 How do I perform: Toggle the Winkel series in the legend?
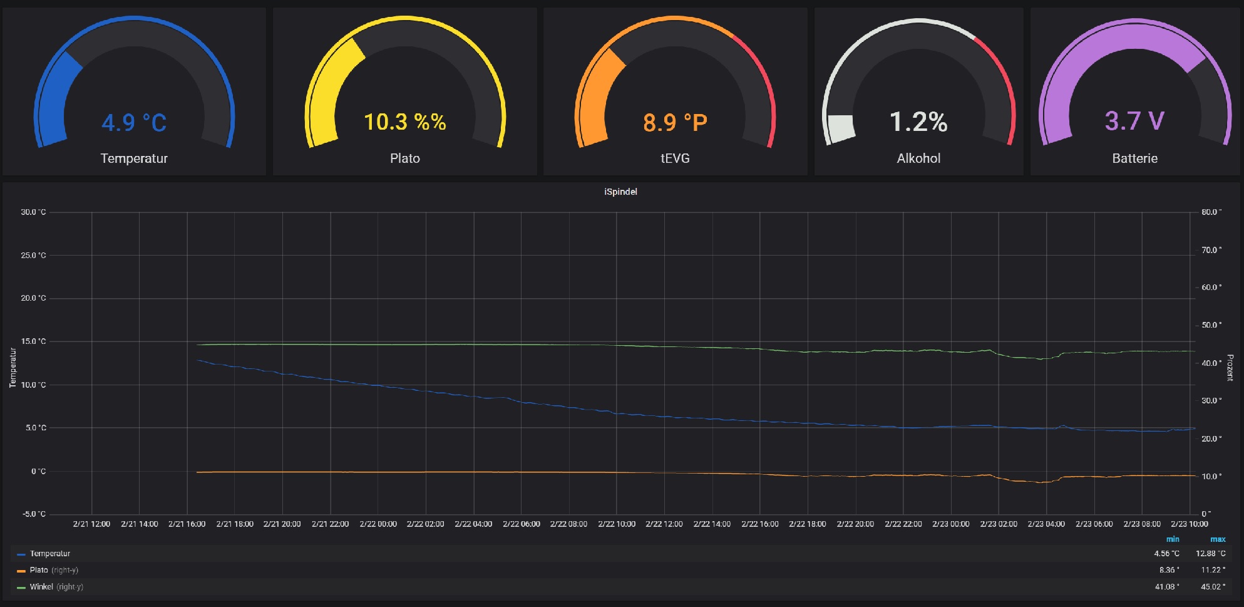[x=41, y=587]
